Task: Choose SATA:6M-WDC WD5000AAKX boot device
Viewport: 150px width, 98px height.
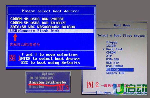Action: point(43,27)
